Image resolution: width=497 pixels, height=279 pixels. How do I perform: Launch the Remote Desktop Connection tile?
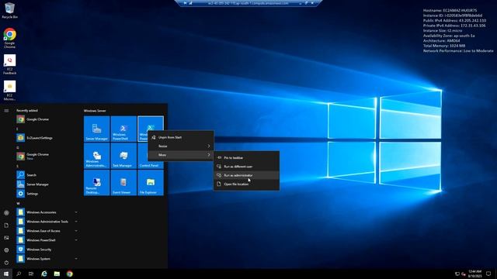coord(96,183)
